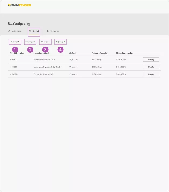Click the purple number 1 badge

15,49
